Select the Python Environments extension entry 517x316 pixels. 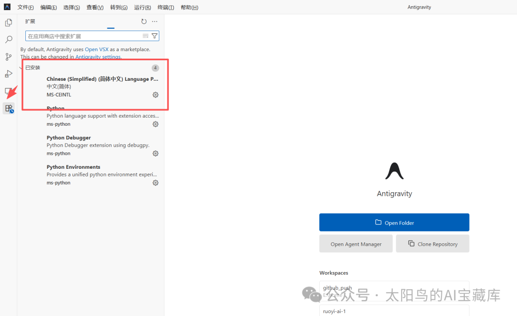coord(90,175)
